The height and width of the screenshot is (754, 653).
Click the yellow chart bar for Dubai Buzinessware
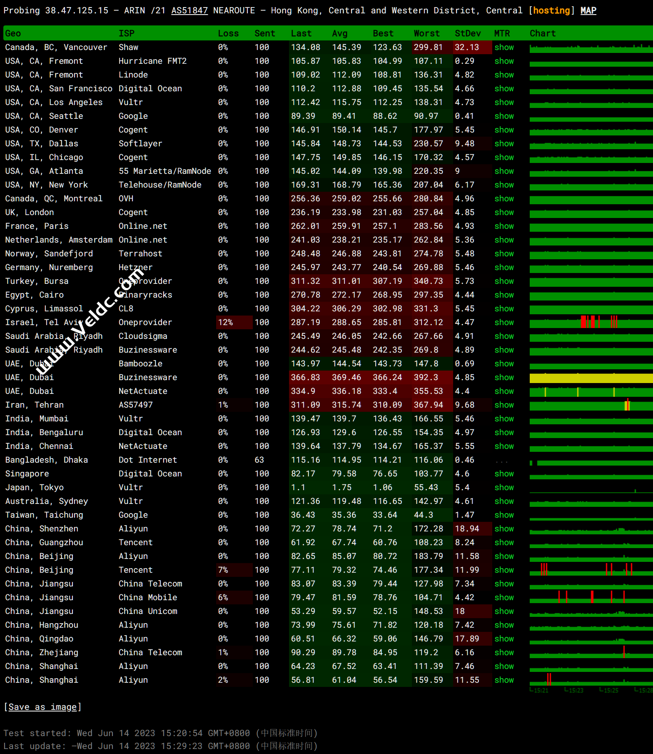point(591,378)
